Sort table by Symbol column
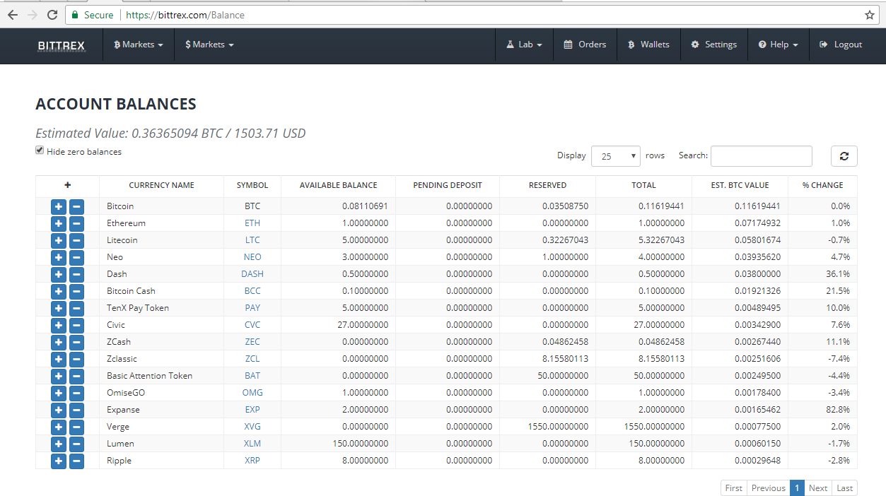Viewport: 886px width, 496px height. pos(252,185)
